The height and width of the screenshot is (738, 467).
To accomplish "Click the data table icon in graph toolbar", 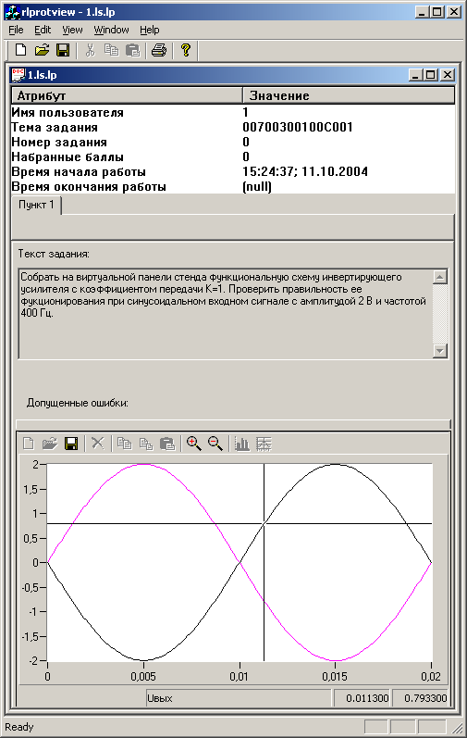I will pyautogui.click(x=264, y=444).
